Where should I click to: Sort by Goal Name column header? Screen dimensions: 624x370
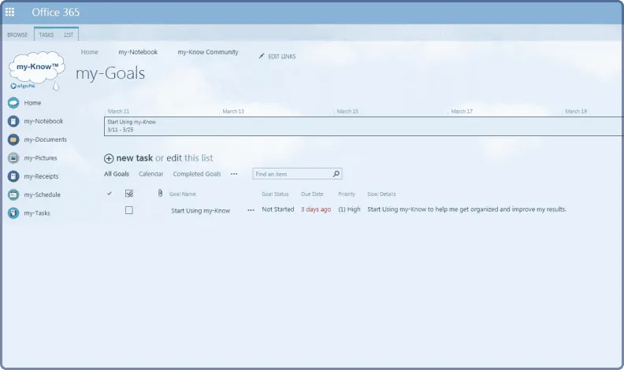coord(182,194)
